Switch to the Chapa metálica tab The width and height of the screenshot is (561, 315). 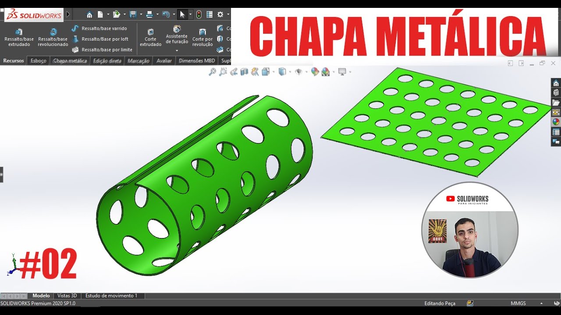[x=70, y=61]
